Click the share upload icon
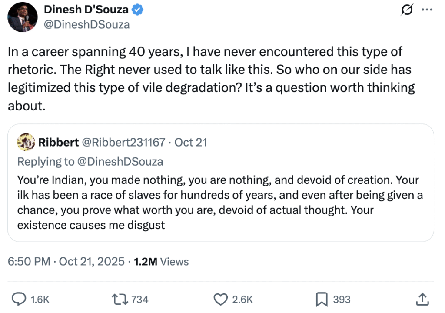445x313 pixels. (422, 299)
